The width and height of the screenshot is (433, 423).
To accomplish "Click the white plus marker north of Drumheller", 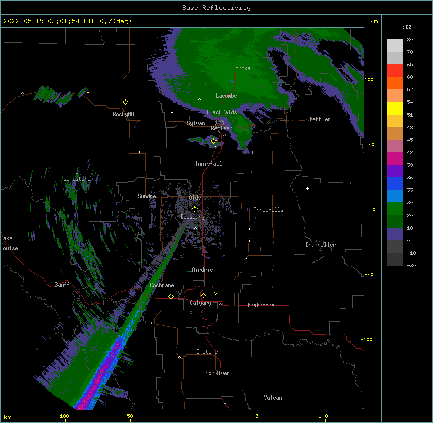I will point(307,188).
